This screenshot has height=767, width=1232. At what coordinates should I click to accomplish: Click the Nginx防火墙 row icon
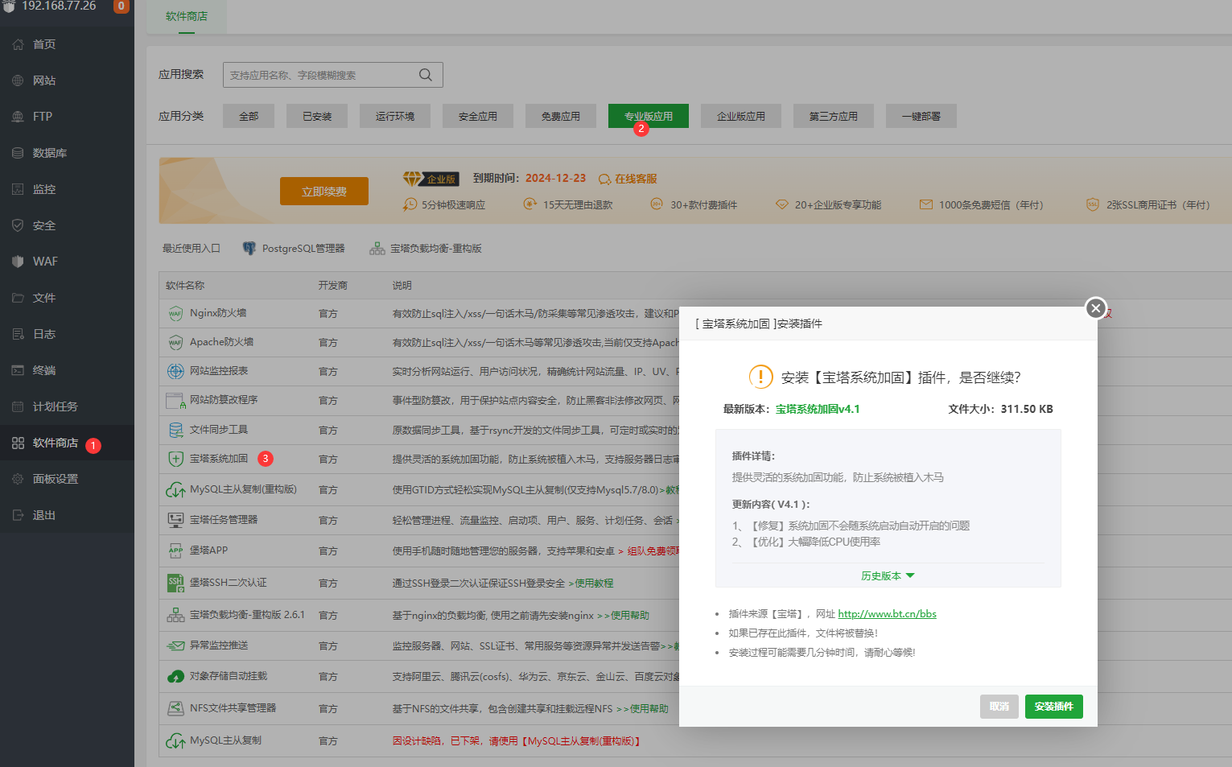175,314
